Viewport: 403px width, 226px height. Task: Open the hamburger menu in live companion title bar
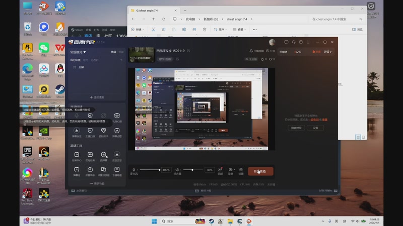pyautogui.click(x=308, y=42)
